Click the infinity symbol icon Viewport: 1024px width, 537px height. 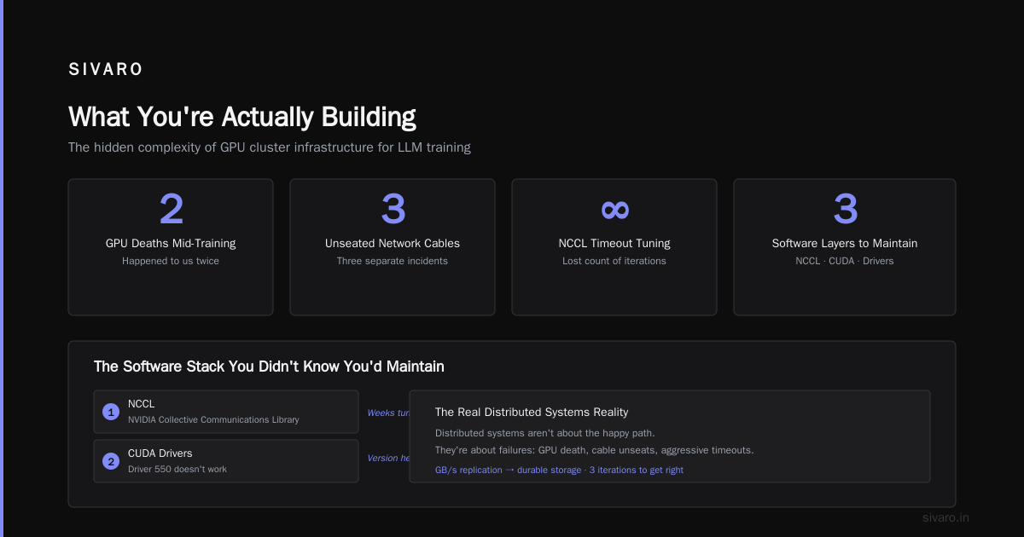tap(614, 210)
